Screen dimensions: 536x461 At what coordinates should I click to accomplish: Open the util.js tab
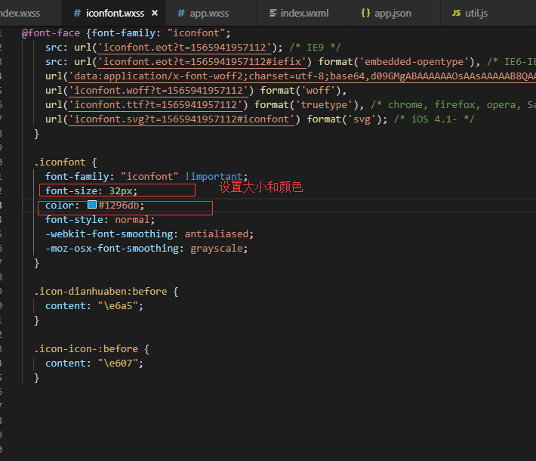click(476, 14)
